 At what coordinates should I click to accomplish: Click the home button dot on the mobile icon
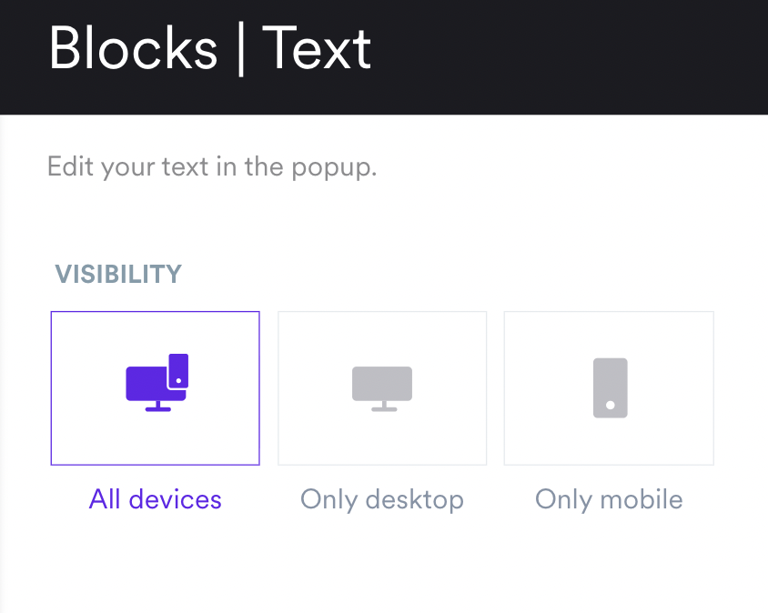[611, 405]
